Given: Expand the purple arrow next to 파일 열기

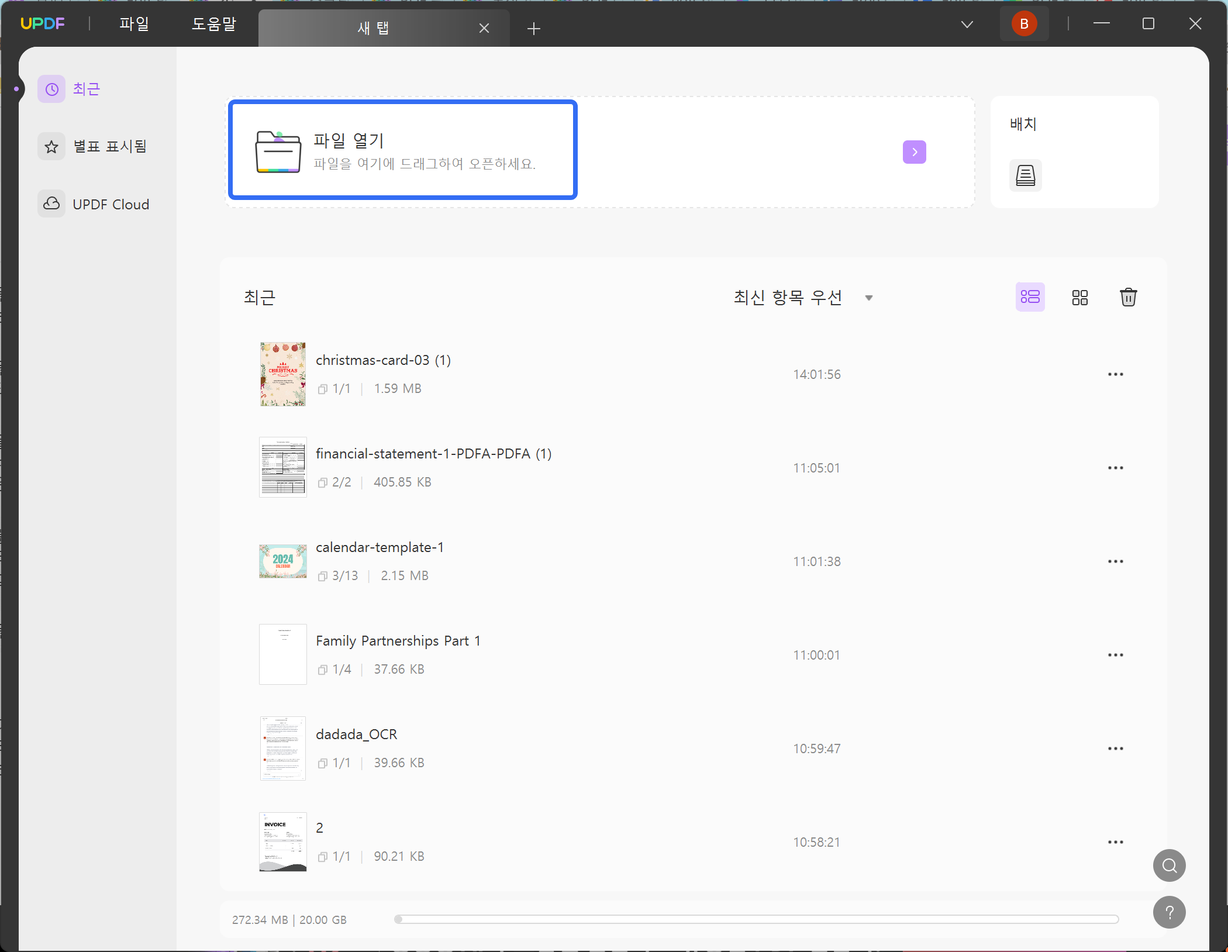Looking at the screenshot, I should pyautogui.click(x=915, y=152).
